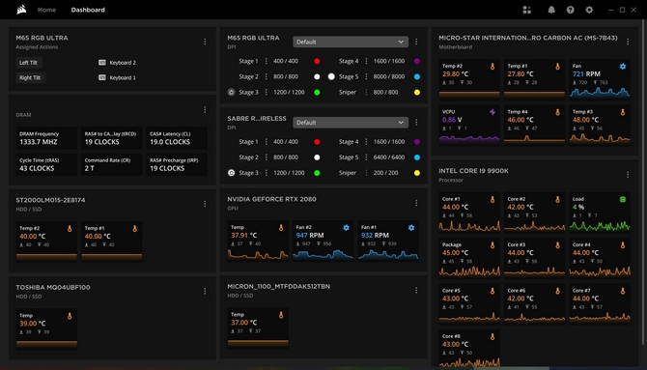Click the Package thermometer icon

pos(492,244)
